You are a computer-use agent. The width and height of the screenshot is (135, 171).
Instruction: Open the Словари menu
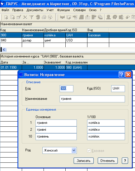(x=79, y=10)
